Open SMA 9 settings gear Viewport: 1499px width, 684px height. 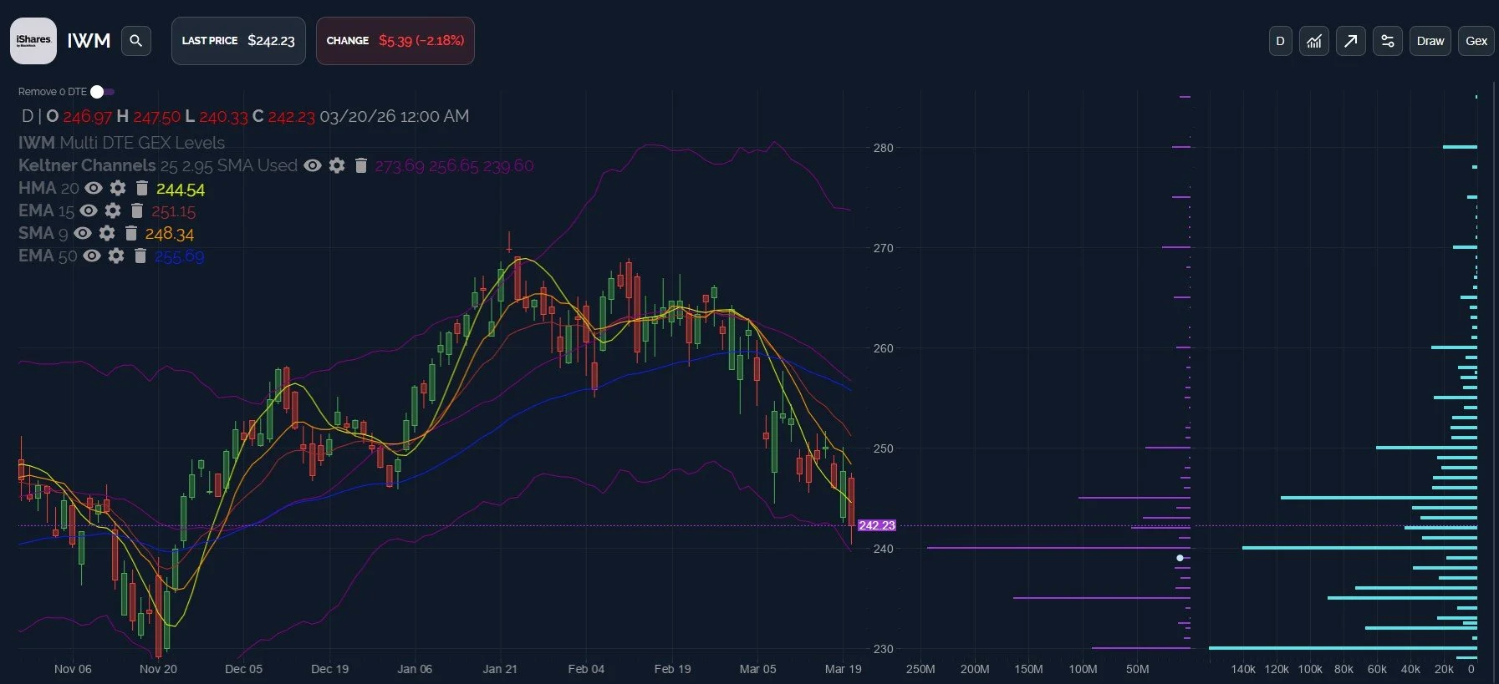(x=107, y=233)
